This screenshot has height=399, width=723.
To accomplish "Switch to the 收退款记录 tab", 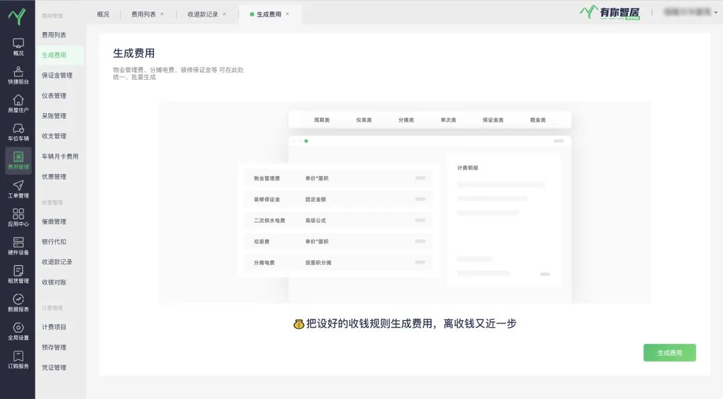I will pyautogui.click(x=203, y=14).
